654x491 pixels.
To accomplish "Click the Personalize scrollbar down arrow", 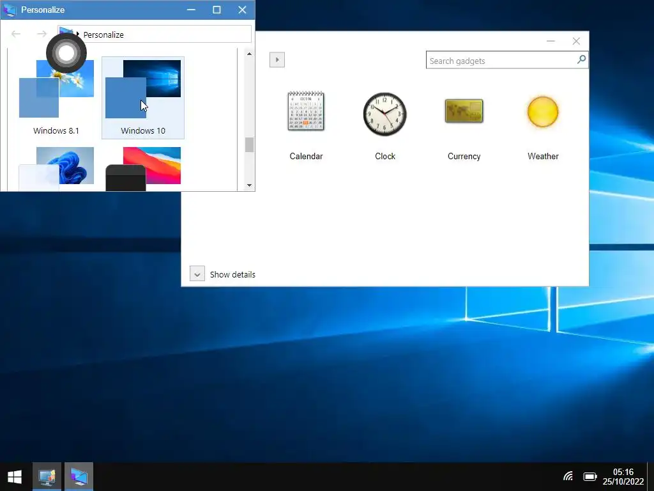I will click(249, 185).
